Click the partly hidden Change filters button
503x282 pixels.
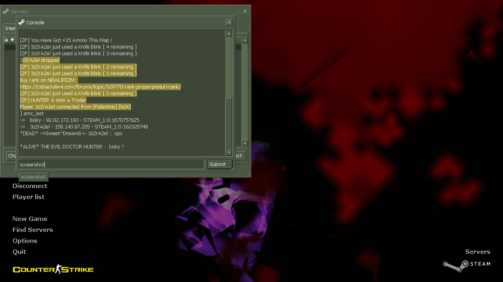tap(11, 155)
